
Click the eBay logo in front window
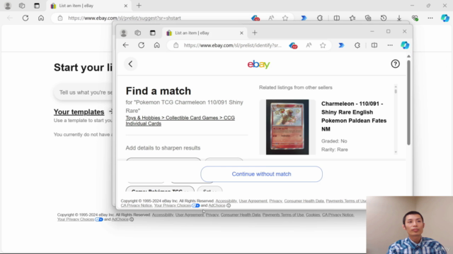pyautogui.click(x=258, y=64)
